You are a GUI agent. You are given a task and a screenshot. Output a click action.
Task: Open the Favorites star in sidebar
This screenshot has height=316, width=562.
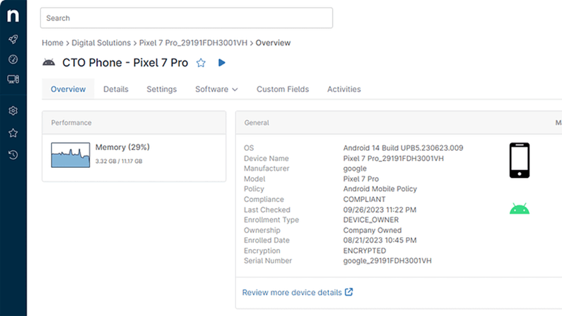[13, 133]
